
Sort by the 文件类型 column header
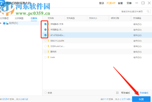[70, 18]
